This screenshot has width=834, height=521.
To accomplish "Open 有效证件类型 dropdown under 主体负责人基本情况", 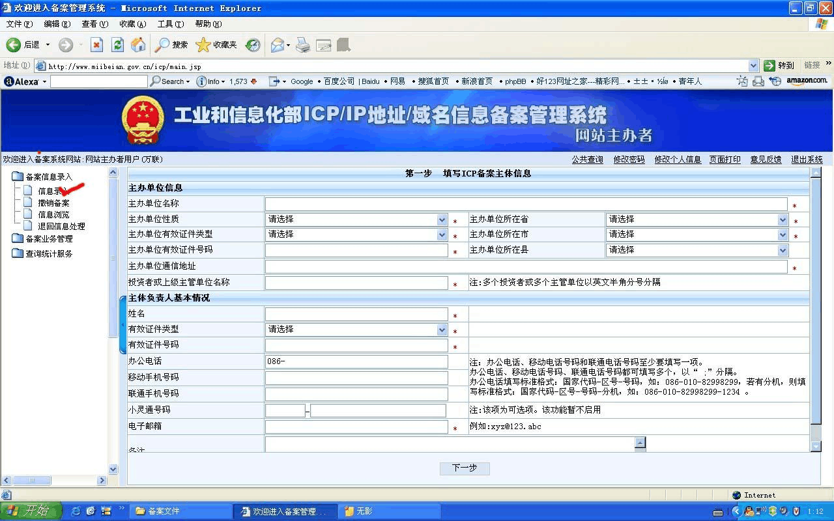I will (442, 330).
